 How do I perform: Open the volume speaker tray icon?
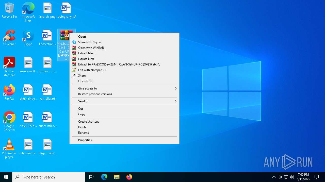coord(292,177)
